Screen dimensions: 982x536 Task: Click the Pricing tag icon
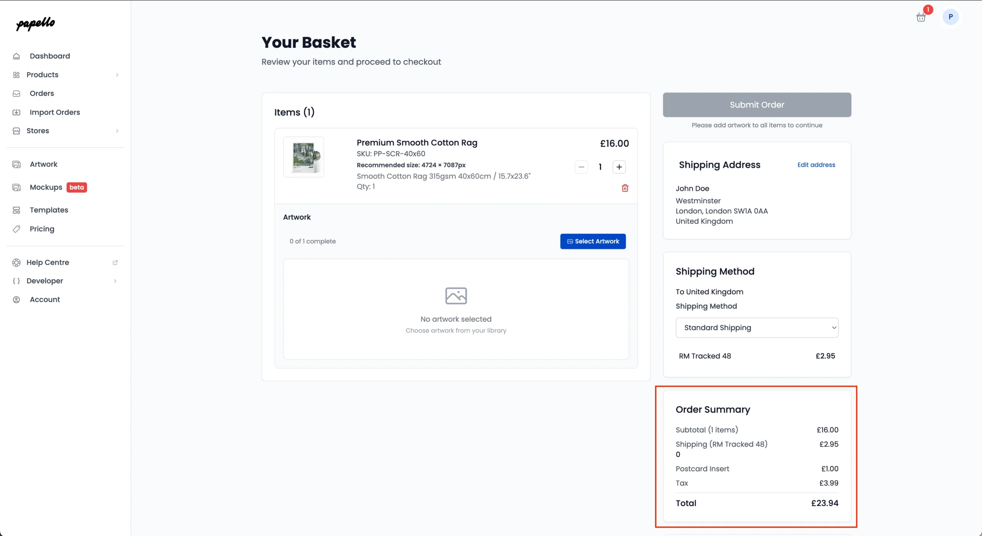click(x=16, y=229)
